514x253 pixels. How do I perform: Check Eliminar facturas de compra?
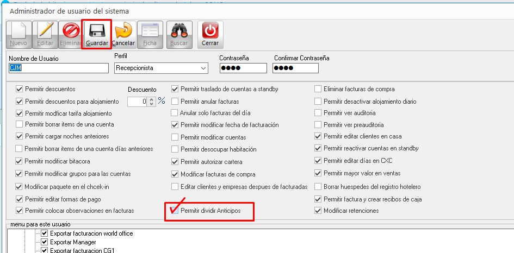point(318,88)
